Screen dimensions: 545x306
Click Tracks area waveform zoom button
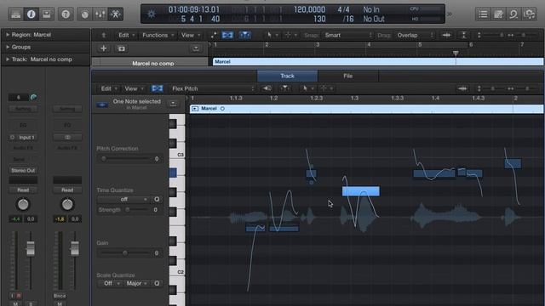tap(446, 35)
